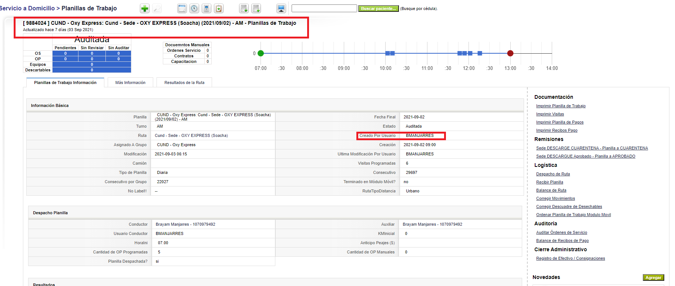Click the magnifying glass search icon

[157, 9]
